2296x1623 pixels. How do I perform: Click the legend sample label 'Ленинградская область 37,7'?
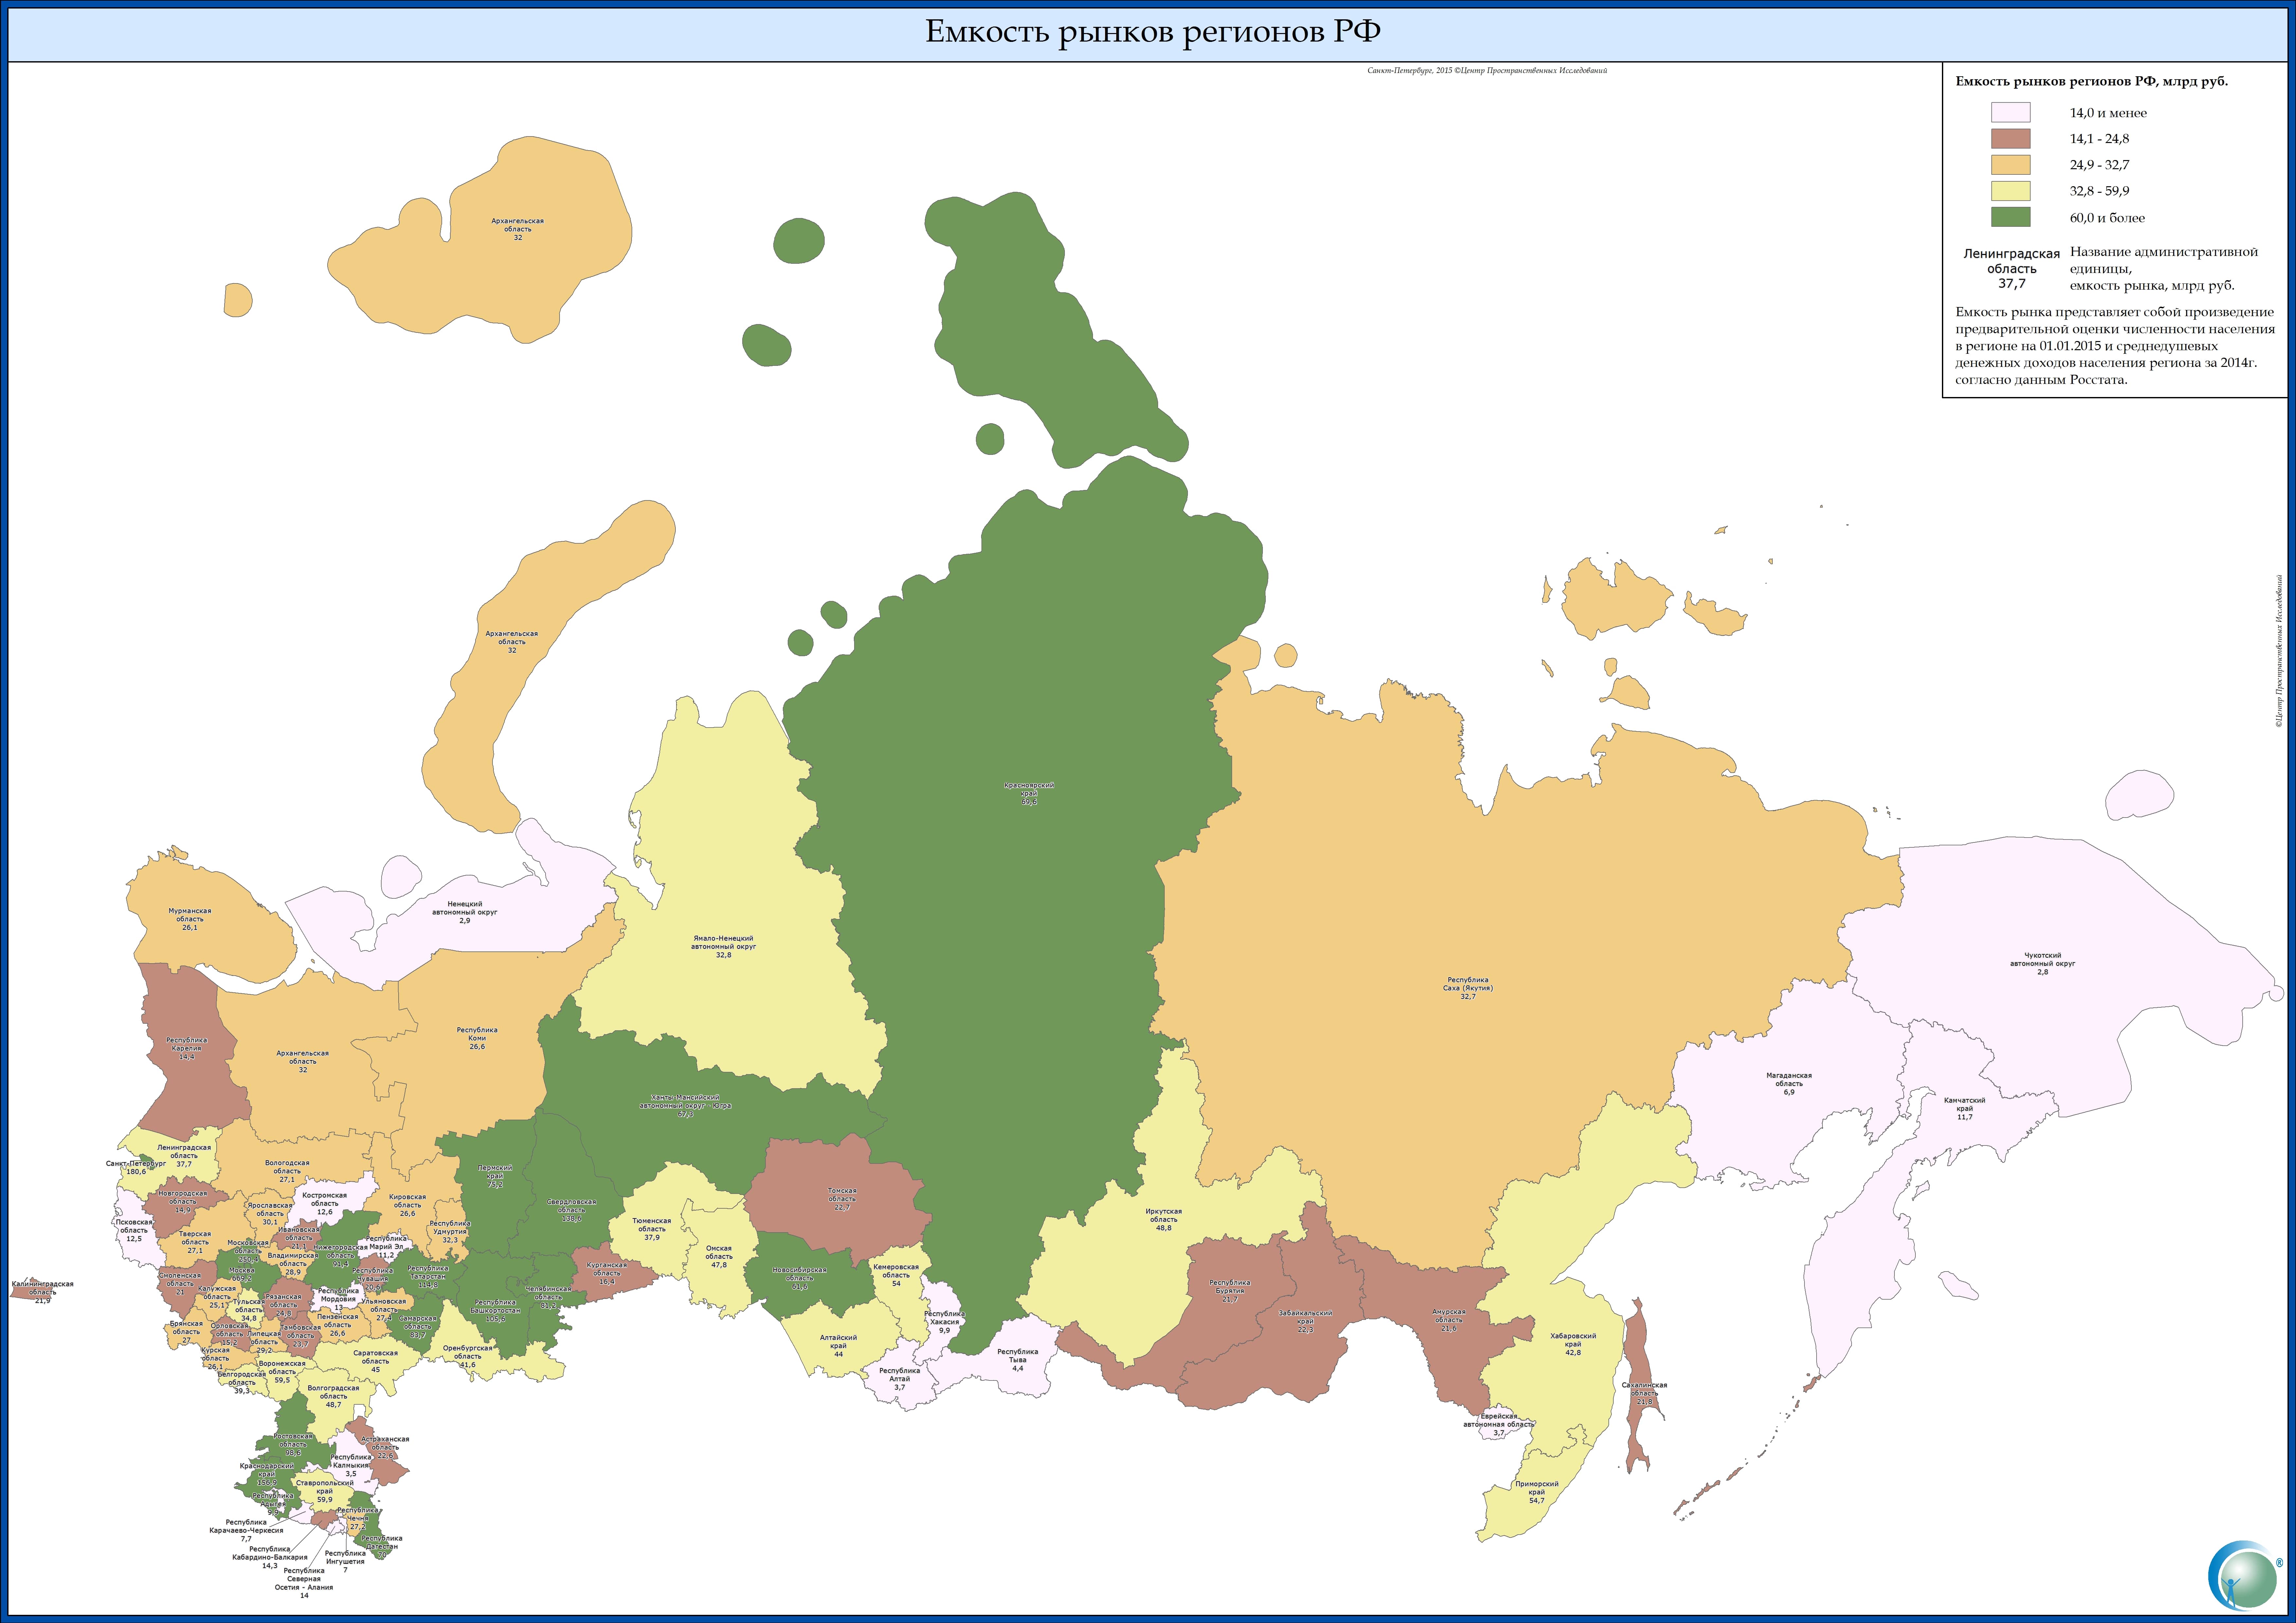point(2012,269)
